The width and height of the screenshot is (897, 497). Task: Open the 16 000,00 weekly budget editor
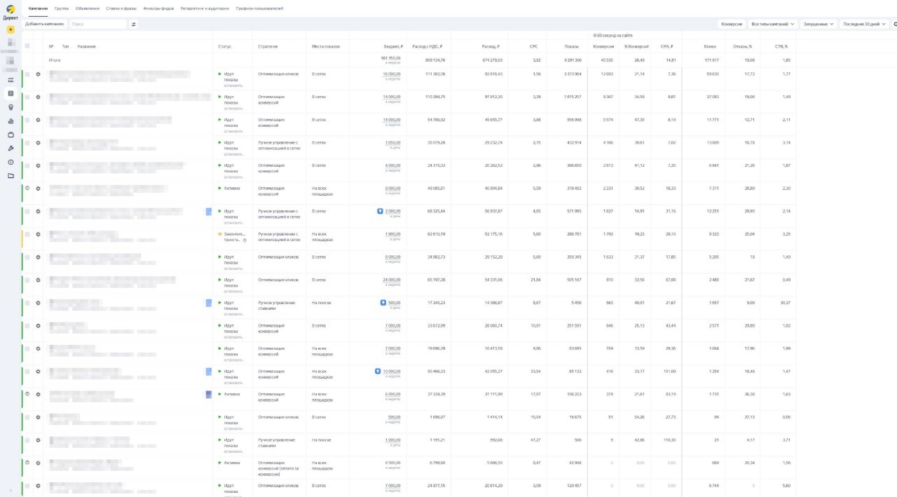pos(392,74)
